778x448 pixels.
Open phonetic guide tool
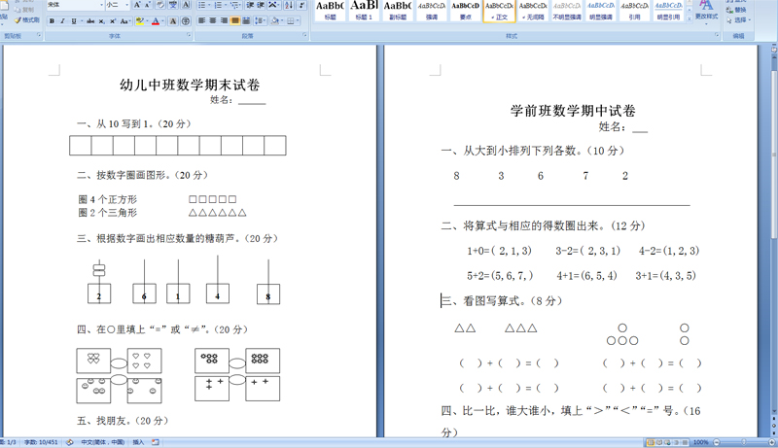coord(173,5)
